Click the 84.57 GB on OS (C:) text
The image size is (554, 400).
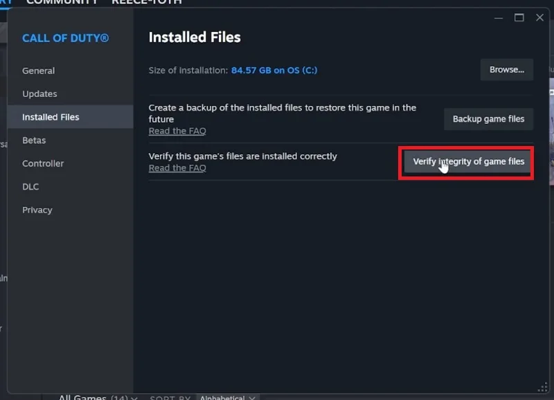pos(274,71)
